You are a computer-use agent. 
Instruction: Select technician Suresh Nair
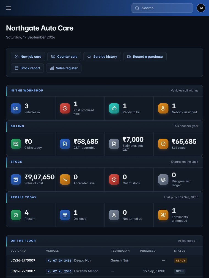coord(120,260)
